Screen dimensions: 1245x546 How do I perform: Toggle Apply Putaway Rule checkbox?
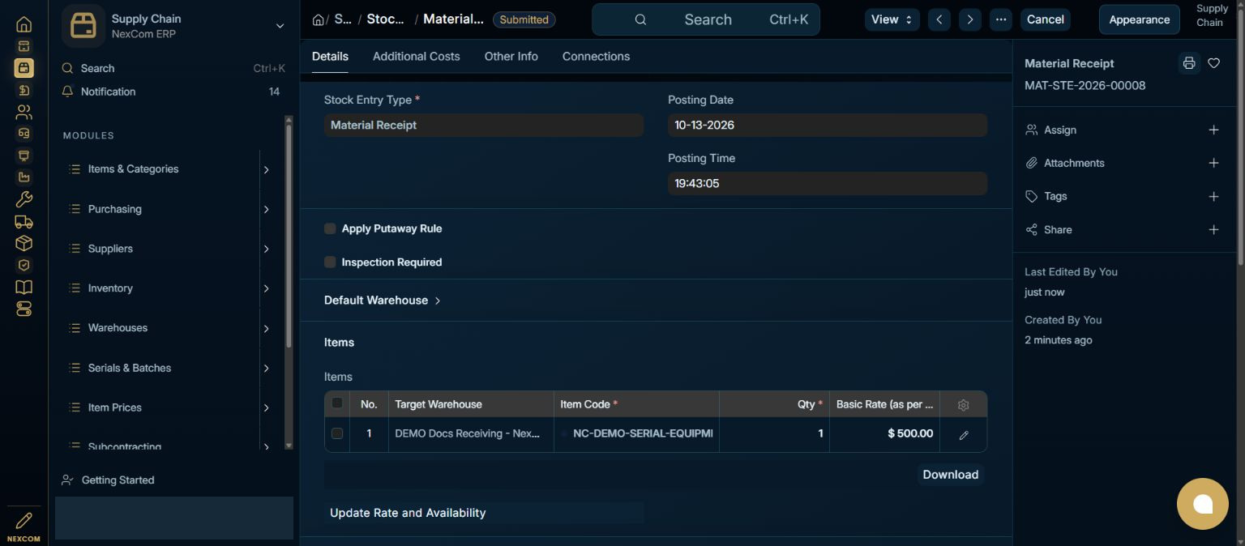click(x=330, y=228)
